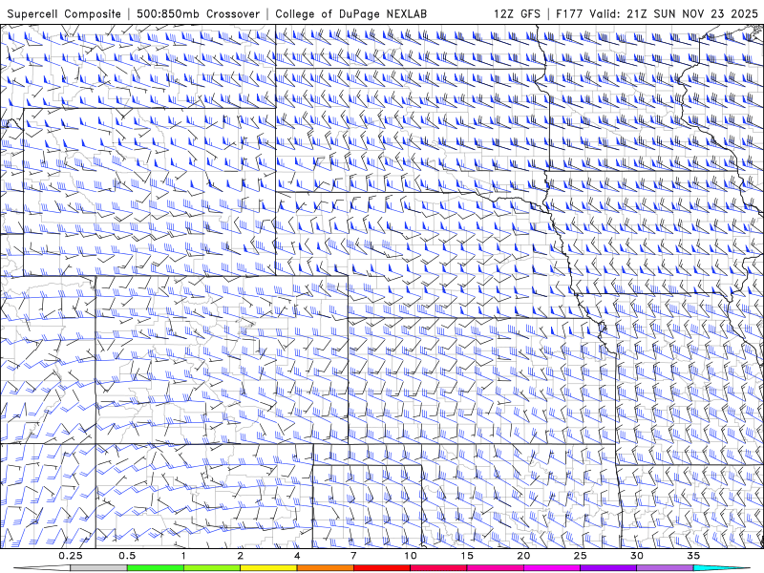Select the magenta segment between 20 and 25
The image size is (764, 573).
click(x=552, y=568)
